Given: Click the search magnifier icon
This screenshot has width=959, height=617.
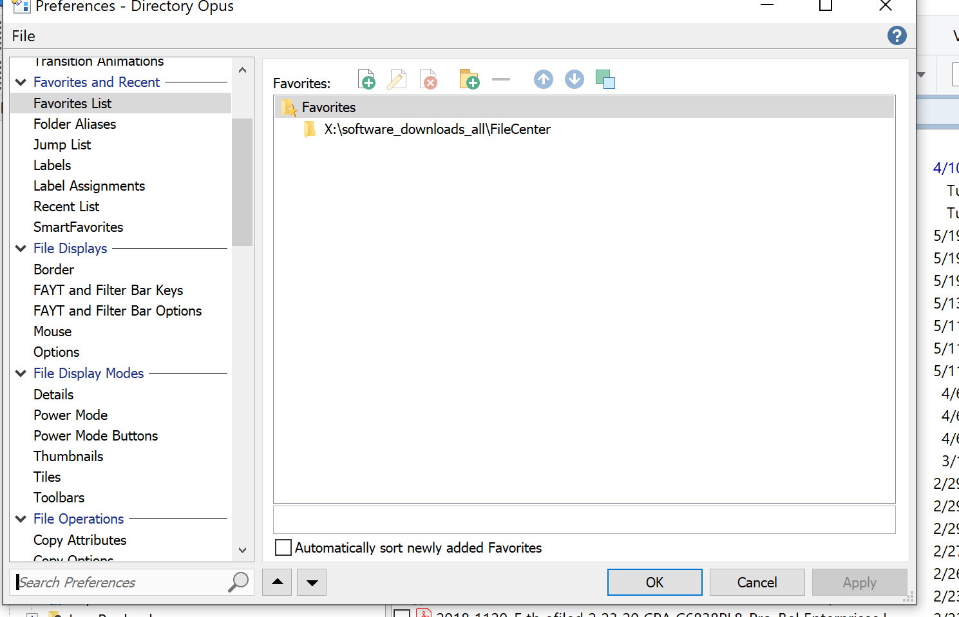Looking at the screenshot, I should (238, 582).
